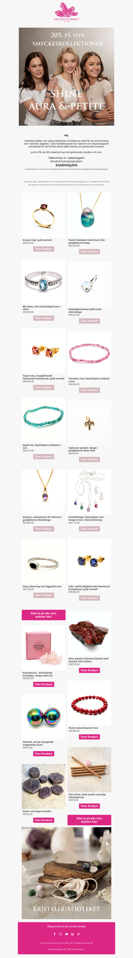This screenshot has height=958, width=133.
Task: Open the Turmalin rosa armband title link
Action: point(89,380)
